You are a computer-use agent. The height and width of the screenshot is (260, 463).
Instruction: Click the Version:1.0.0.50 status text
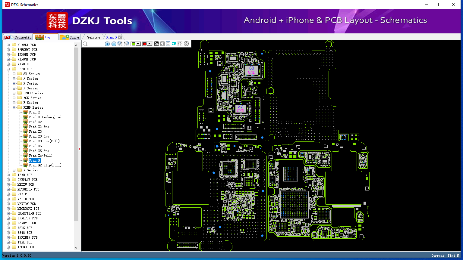point(17,255)
